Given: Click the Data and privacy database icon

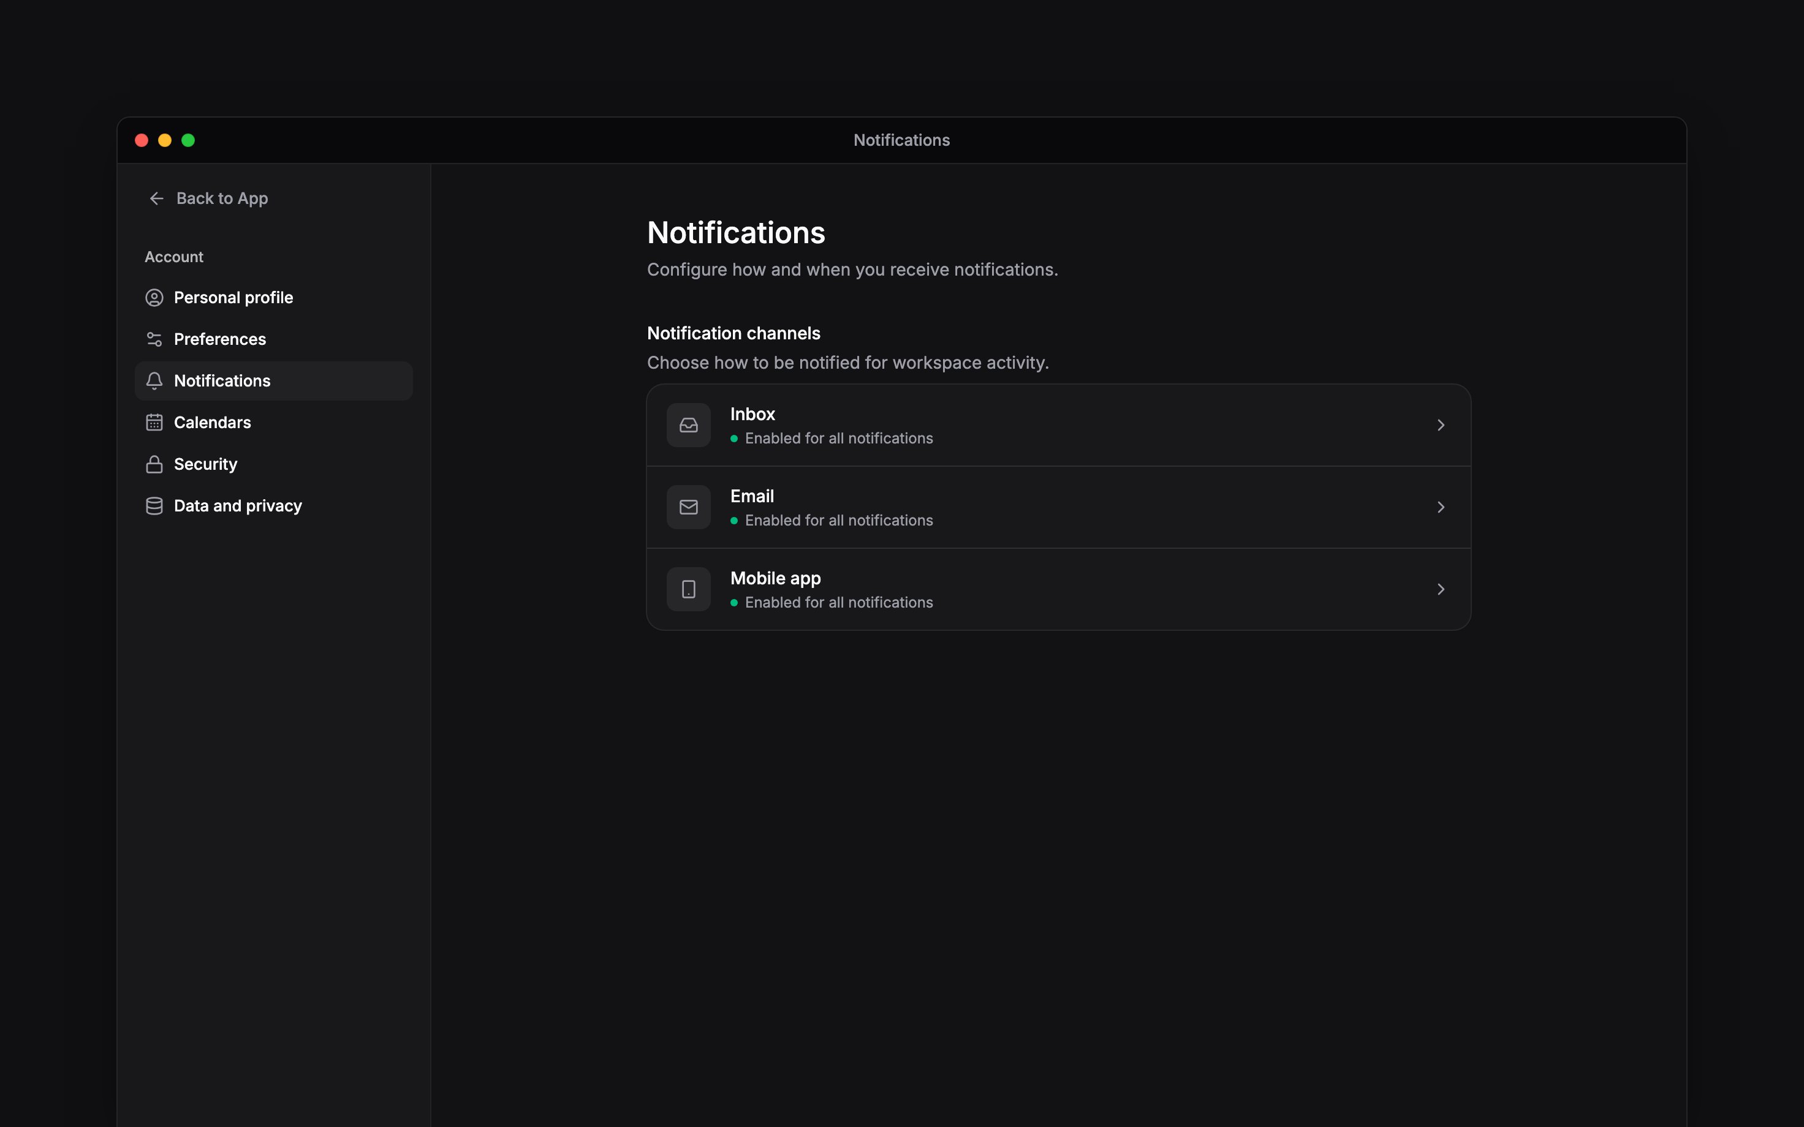Looking at the screenshot, I should point(154,506).
